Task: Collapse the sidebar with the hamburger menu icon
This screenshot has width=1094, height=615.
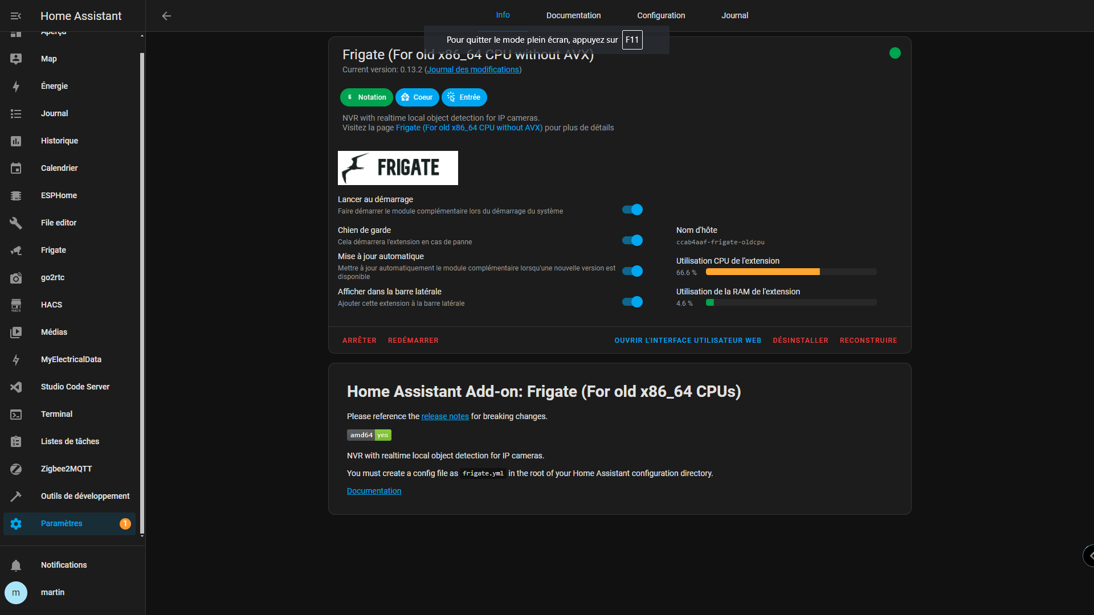Action: pos(16,16)
